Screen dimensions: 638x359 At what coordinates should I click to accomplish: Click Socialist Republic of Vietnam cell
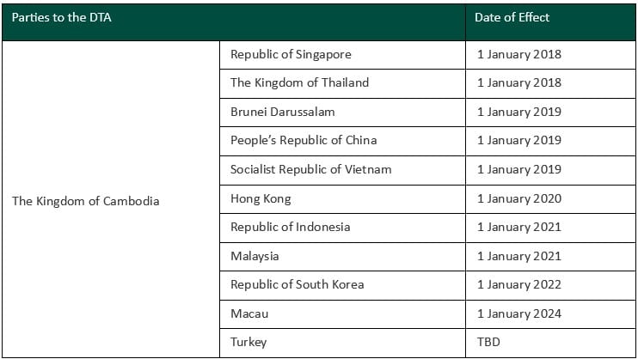point(310,169)
